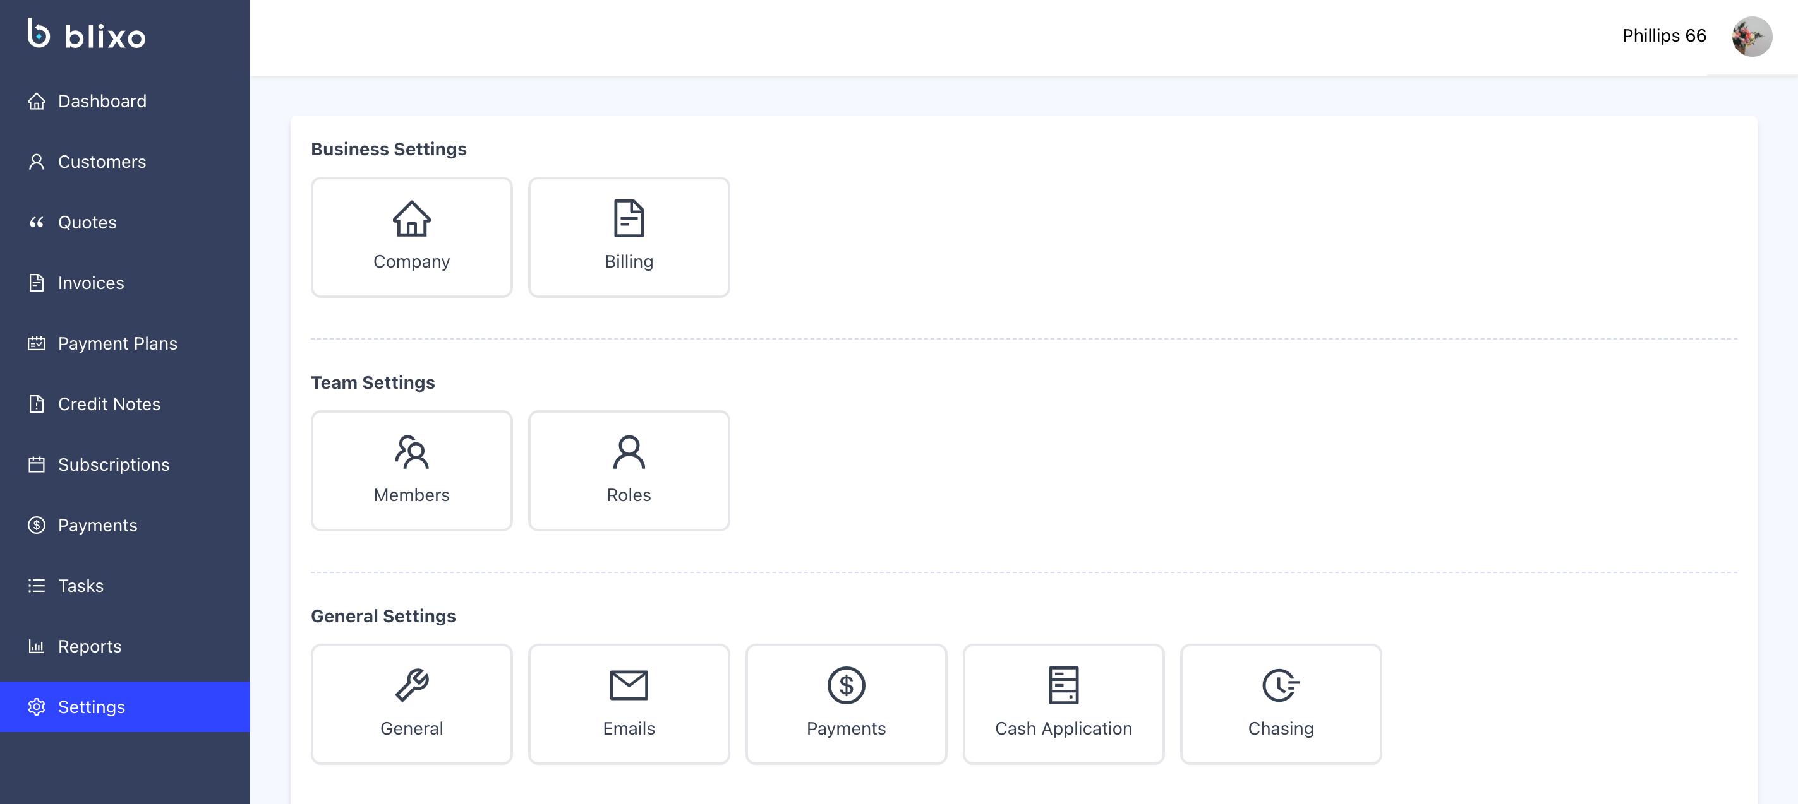This screenshot has height=804, width=1798.
Task: Open Tasks list in sidebar
Action: pos(80,586)
